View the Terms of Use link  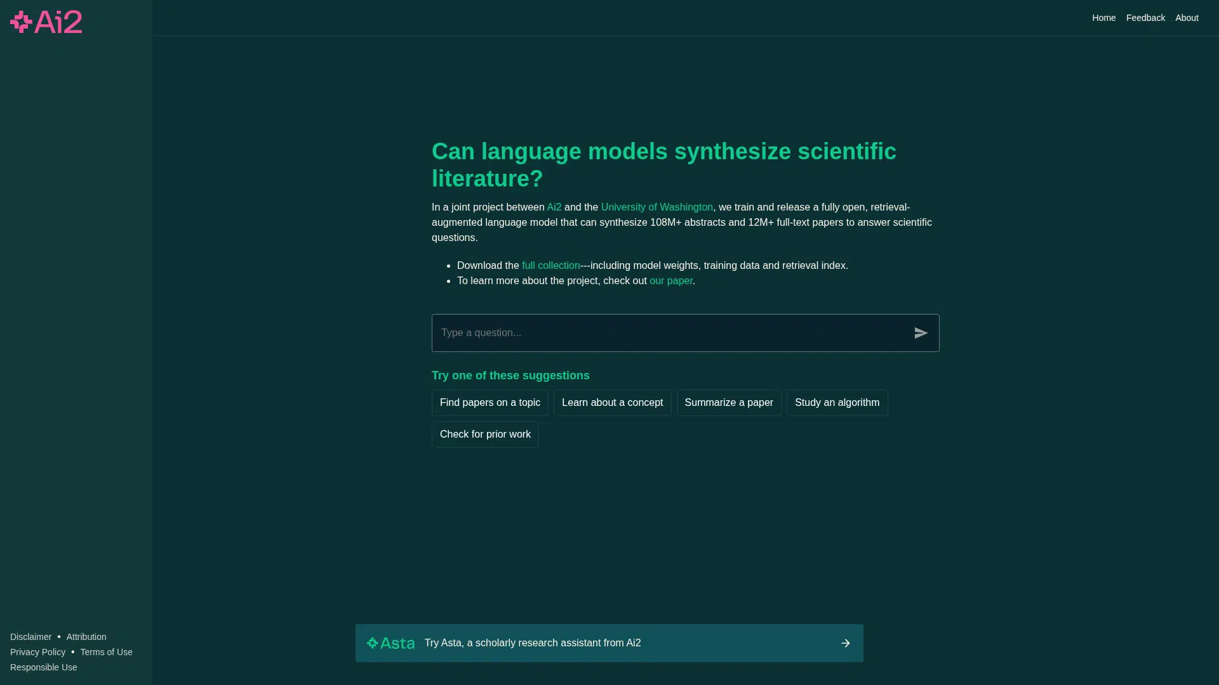tap(106, 652)
